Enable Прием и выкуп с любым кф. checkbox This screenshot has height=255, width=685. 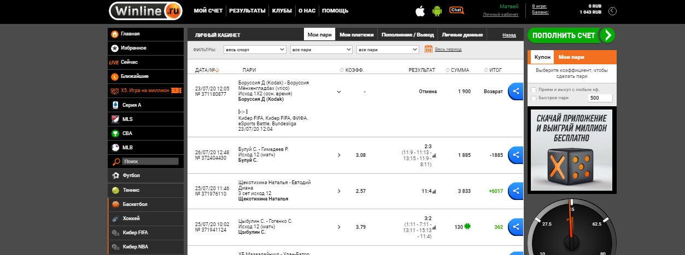534,89
